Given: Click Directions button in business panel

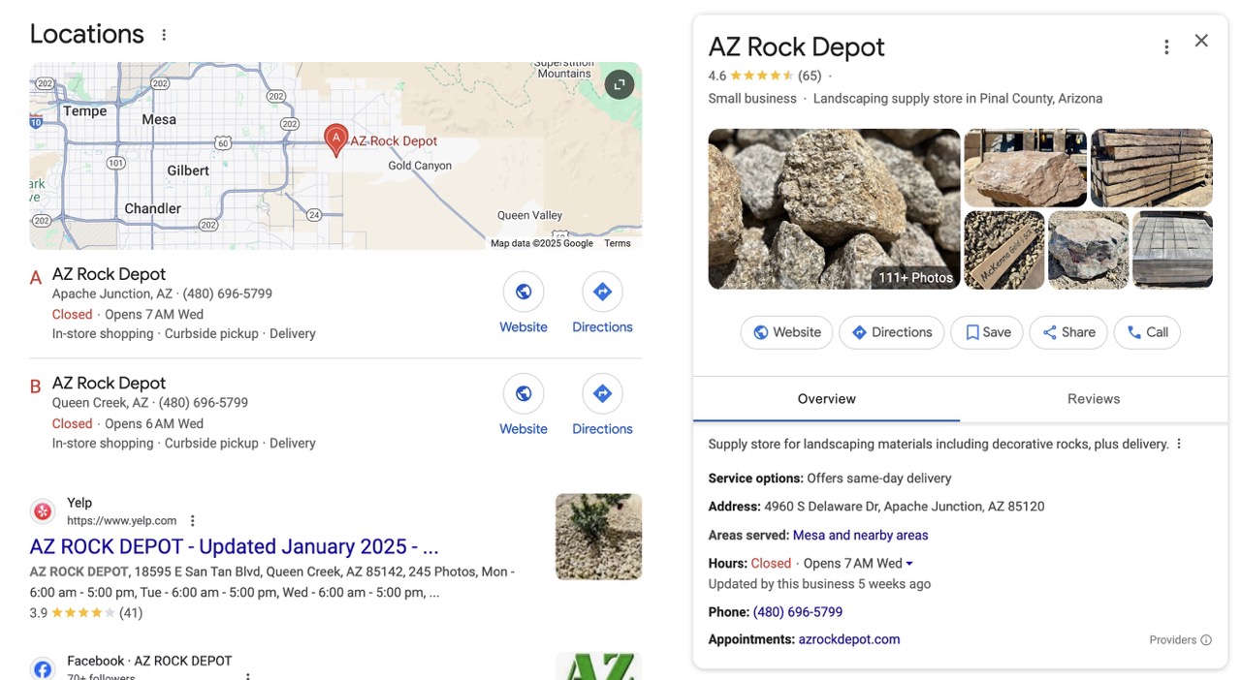Looking at the screenshot, I should (892, 332).
